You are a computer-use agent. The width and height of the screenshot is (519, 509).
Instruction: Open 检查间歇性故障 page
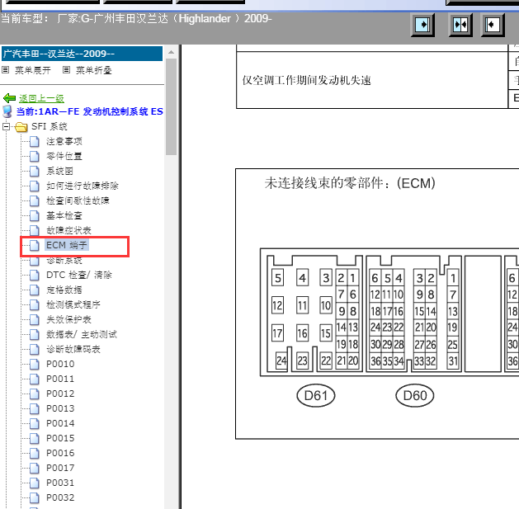[x=78, y=200]
